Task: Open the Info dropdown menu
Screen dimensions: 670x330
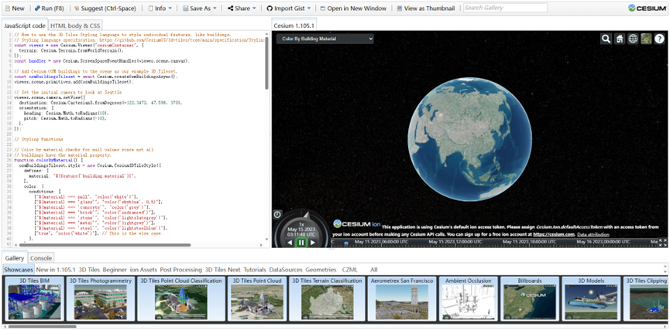Action: 160,8
